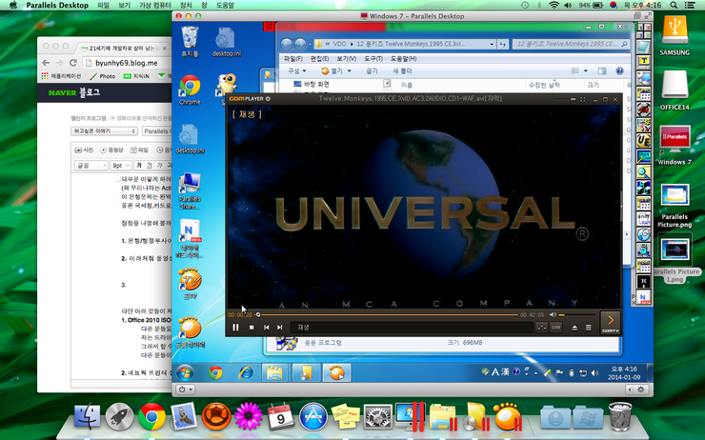The height and width of the screenshot is (440, 705).
Task: Expand the arrow next to 열기
Action: tap(350, 71)
